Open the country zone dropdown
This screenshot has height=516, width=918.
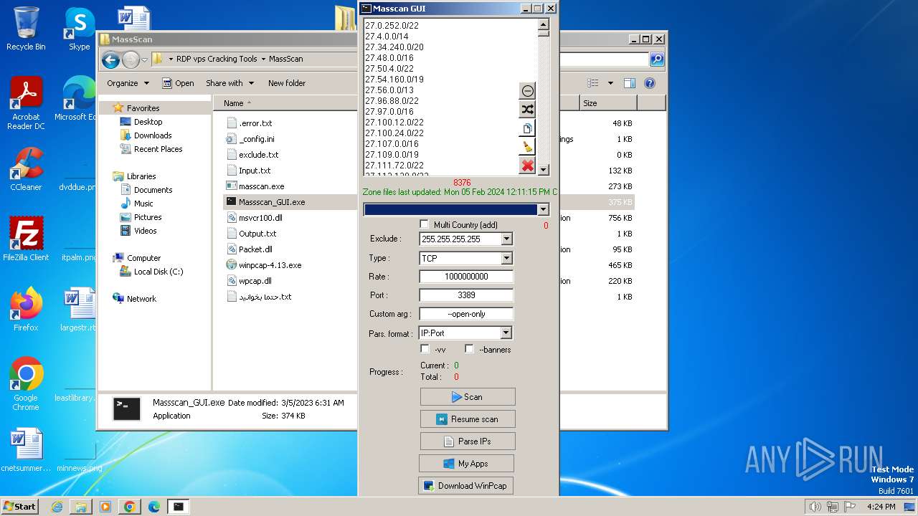click(x=543, y=210)
